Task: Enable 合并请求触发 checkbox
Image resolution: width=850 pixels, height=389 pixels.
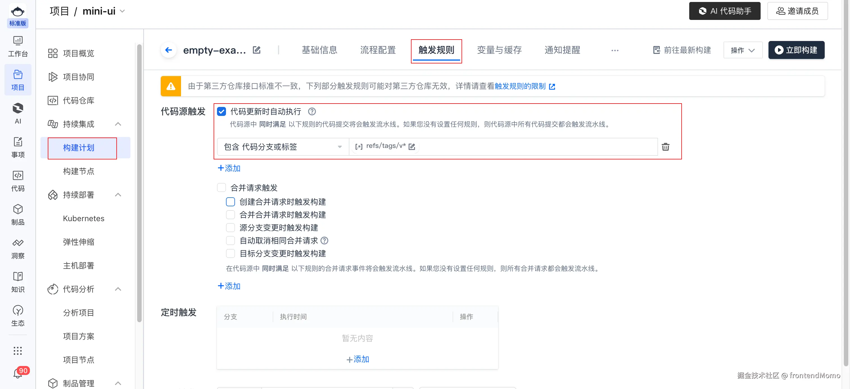Action: pos(221,188)
